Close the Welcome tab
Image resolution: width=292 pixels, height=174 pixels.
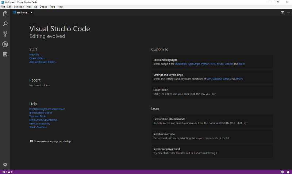click(31, 12)
